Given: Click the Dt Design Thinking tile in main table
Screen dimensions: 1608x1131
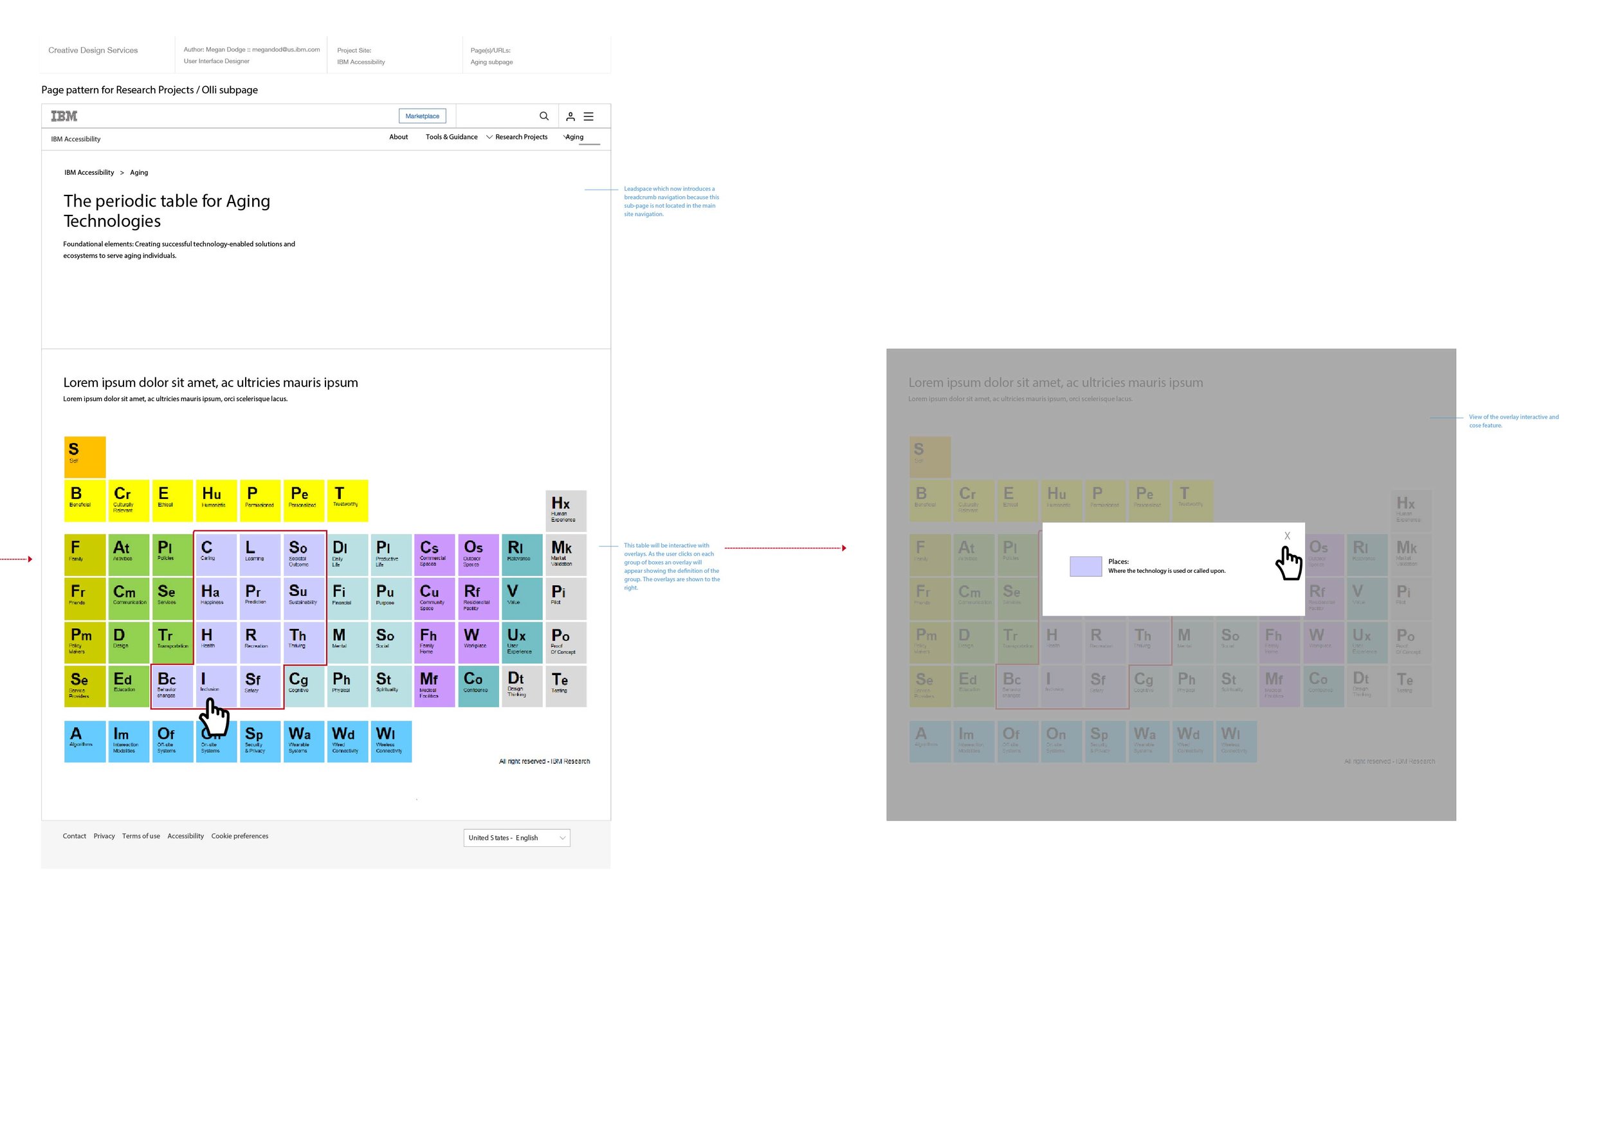Looking at the screenshot, I should click(x=522, y=686).
